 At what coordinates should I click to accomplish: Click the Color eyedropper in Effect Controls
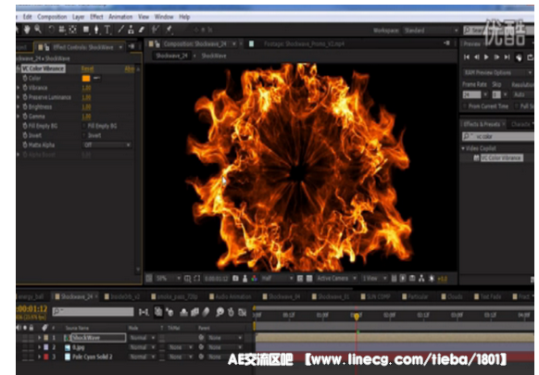click(97, 78)
